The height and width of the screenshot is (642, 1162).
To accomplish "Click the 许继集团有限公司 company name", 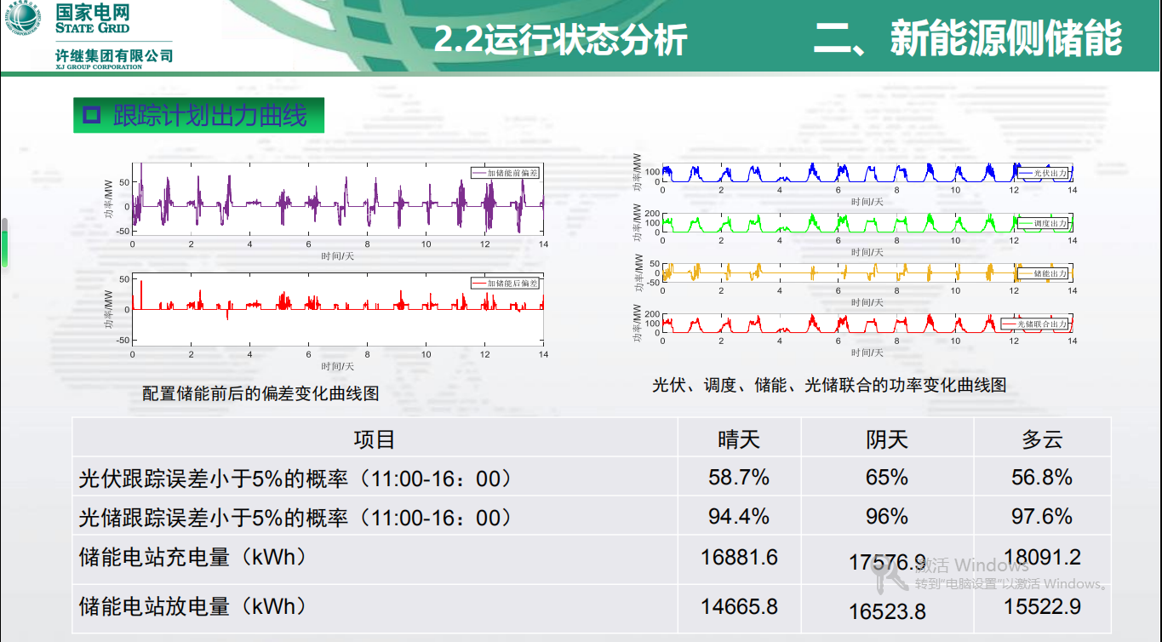I will click(114, 55).
